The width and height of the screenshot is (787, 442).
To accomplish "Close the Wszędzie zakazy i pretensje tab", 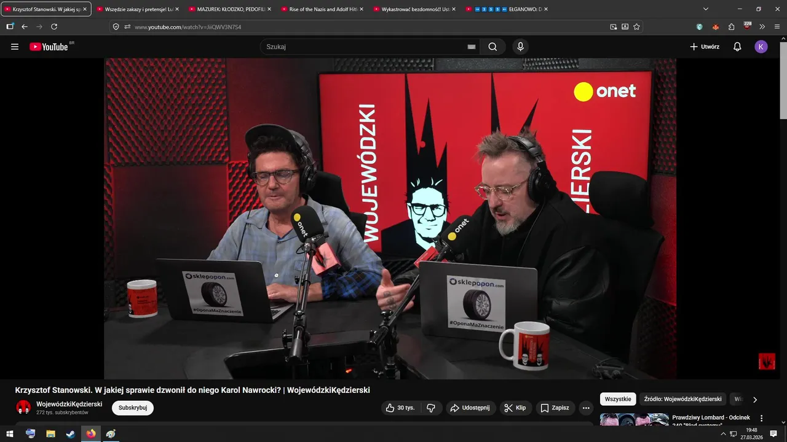I will pos(177,9).
